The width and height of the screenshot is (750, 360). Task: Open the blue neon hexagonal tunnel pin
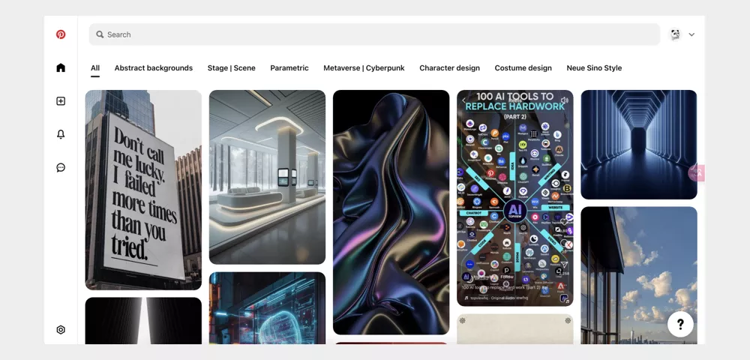click(638, 144)
